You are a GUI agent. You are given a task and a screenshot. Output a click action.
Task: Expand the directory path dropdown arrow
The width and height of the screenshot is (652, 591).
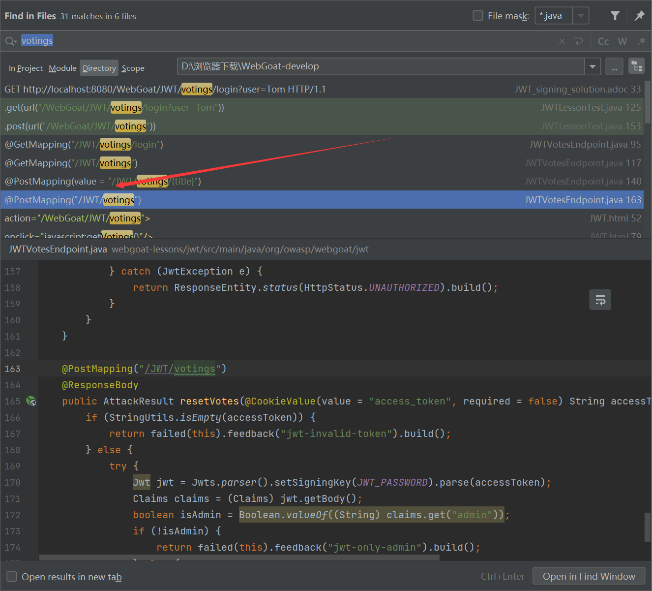(x=593, y=66)
